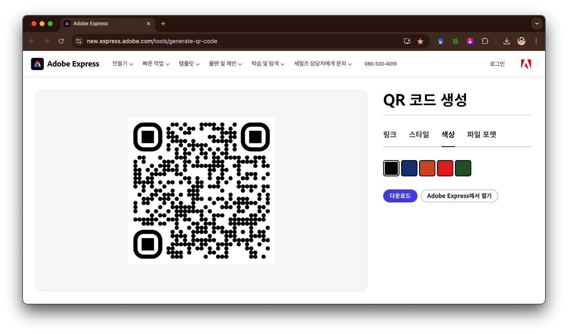The width and height of the screenshot is (568, 334).
Task: Go back using the browser back arrow
Action: coord(32,41)
